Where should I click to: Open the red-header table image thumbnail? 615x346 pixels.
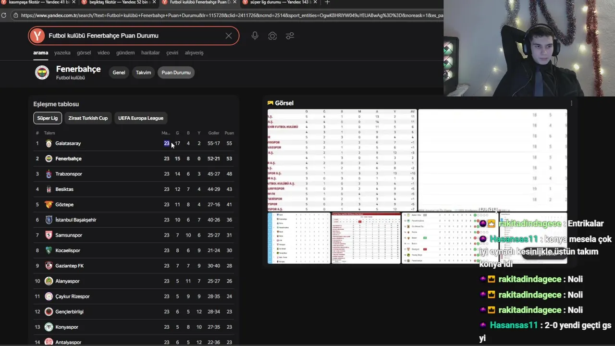click(x=366, y=238)
